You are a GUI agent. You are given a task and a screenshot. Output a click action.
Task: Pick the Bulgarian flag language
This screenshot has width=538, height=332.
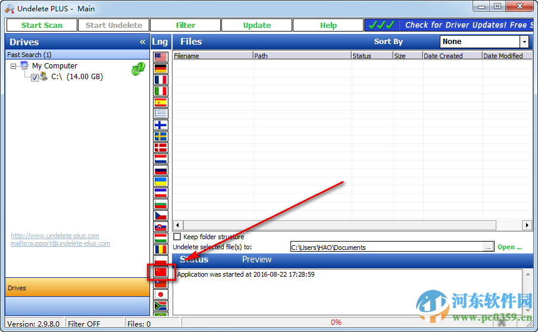coord(161,204)
